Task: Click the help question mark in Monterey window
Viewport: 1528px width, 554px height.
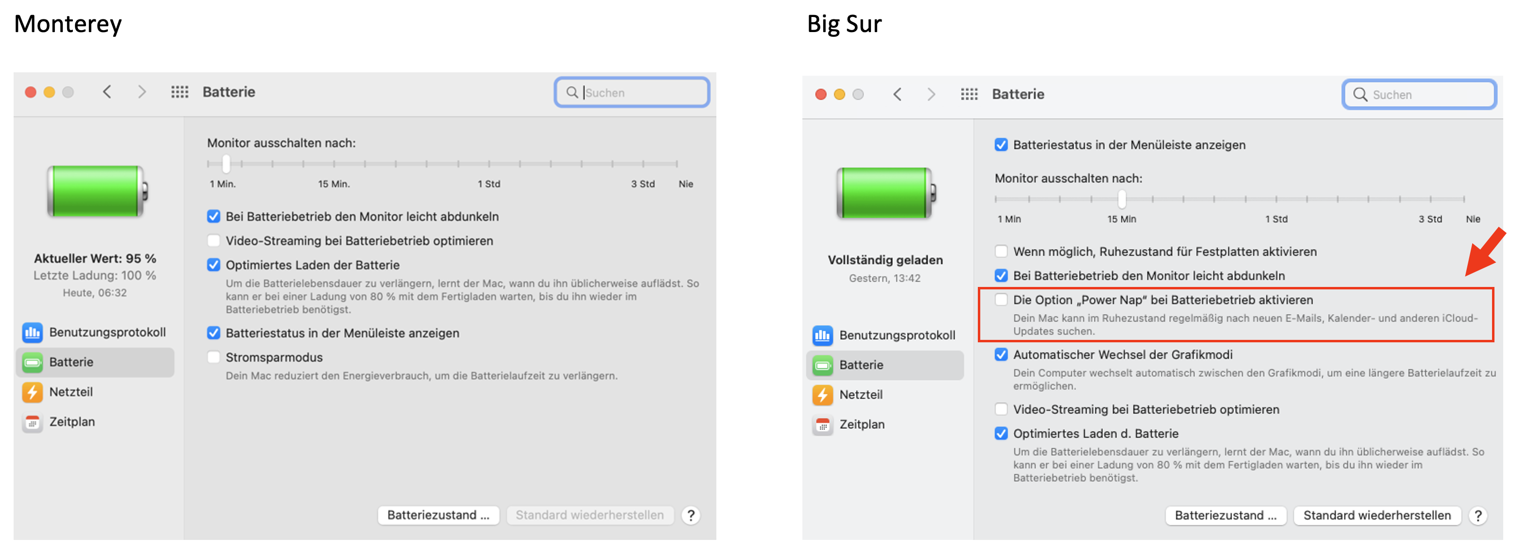Action: click(691, 516)
